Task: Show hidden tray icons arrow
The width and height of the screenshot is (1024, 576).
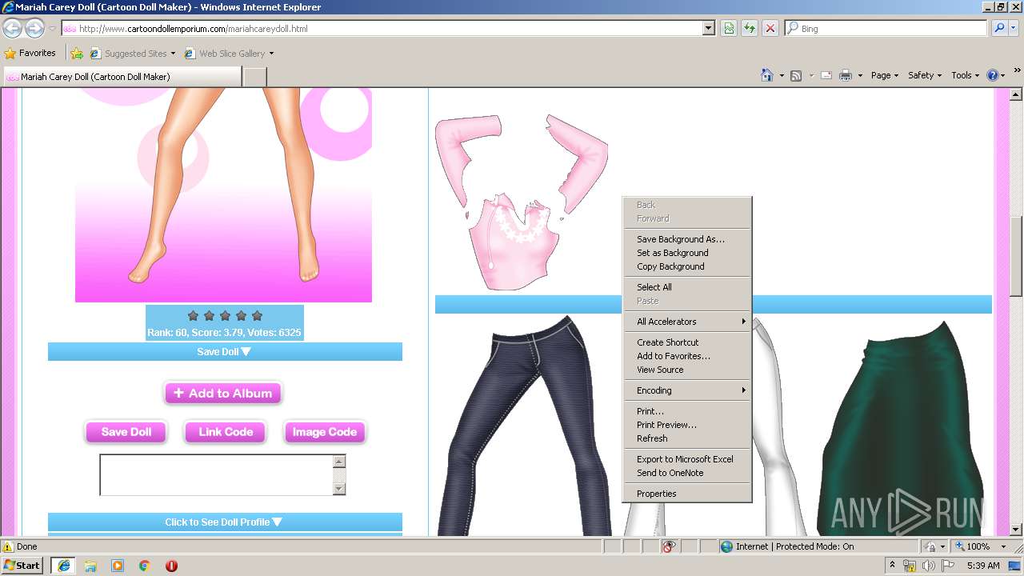Action: (893, 566)
